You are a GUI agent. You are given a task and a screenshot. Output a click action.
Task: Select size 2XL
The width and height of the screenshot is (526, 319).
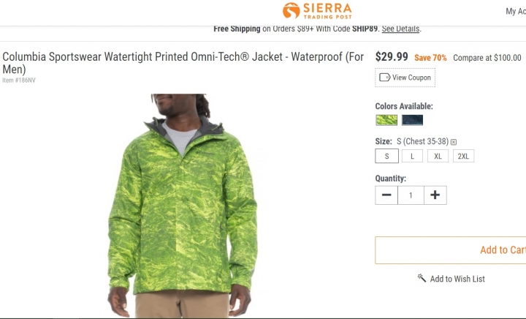tap(463, 156)
